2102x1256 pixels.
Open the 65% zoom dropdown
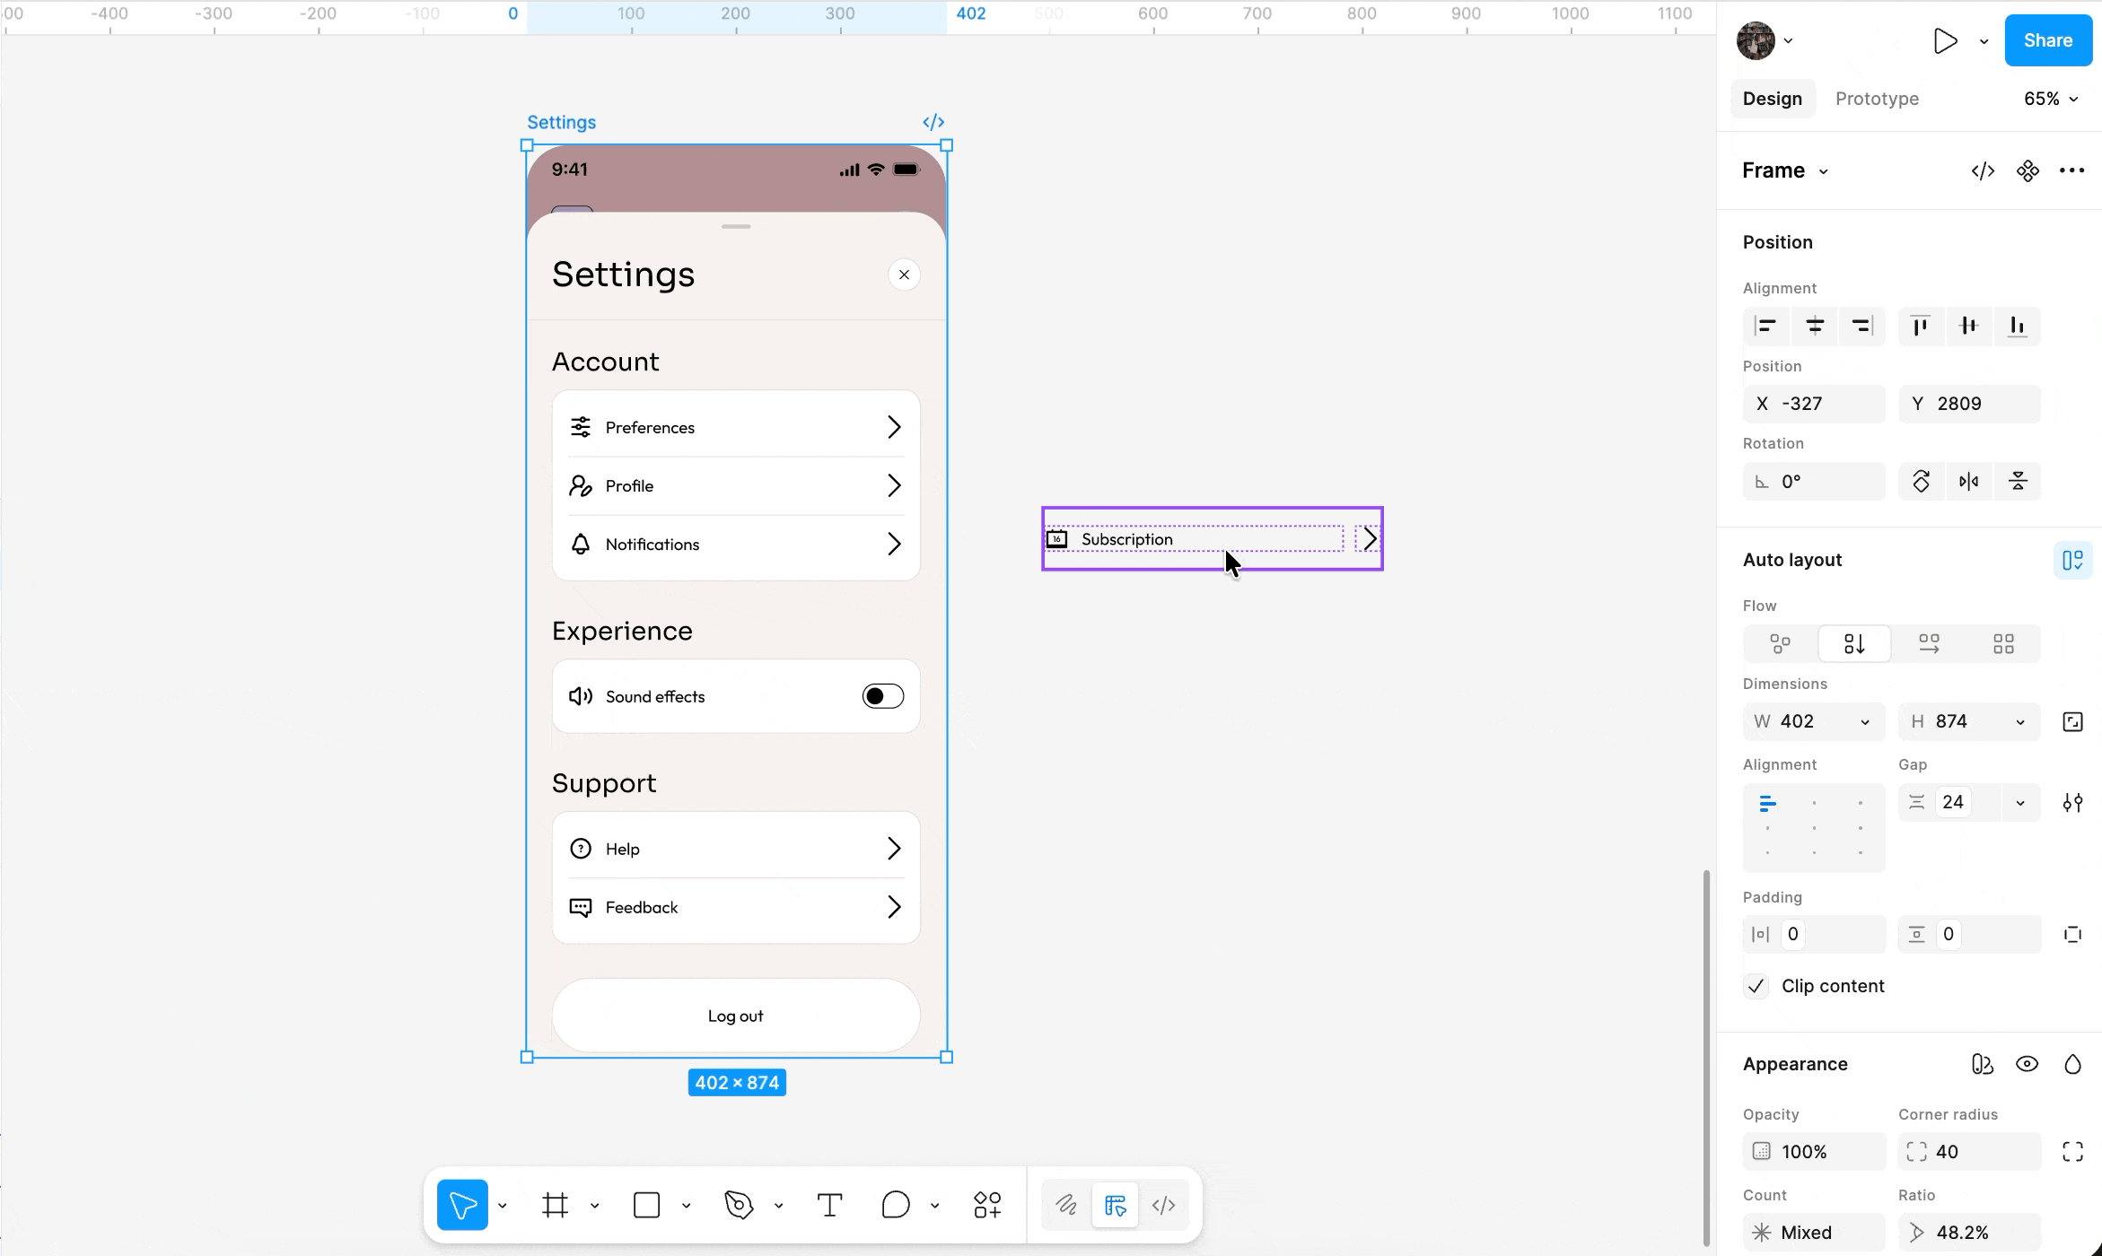[x=2050, y=99]
